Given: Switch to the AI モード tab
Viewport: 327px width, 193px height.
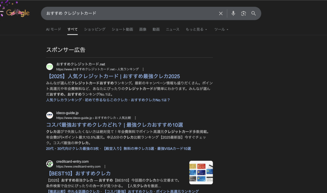Looking at the screenshot, I should (x=53, y=29).
